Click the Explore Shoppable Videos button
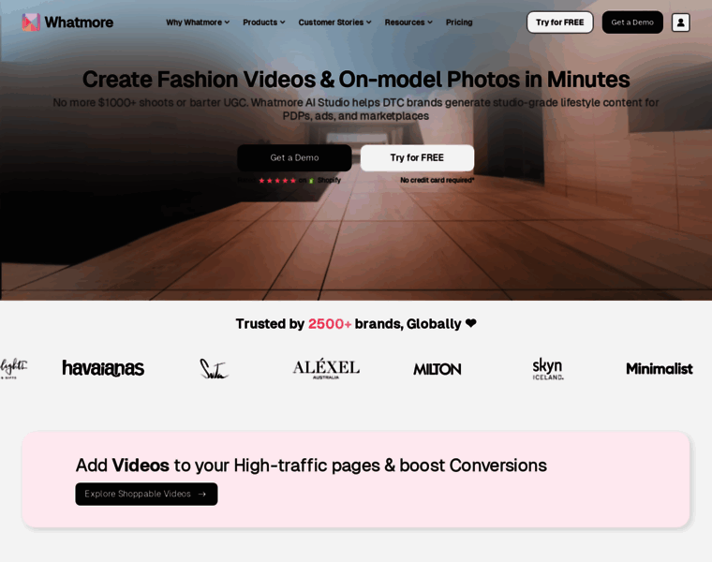Screen dimensions: 712x562 click(x=146, y=494)
